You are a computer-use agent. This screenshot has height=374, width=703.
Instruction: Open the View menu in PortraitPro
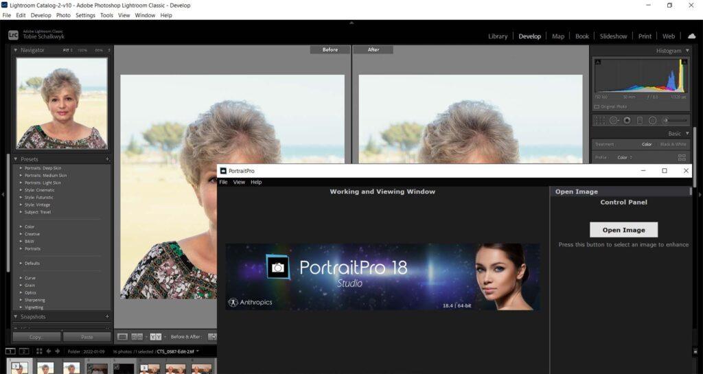tap(239, 183)
